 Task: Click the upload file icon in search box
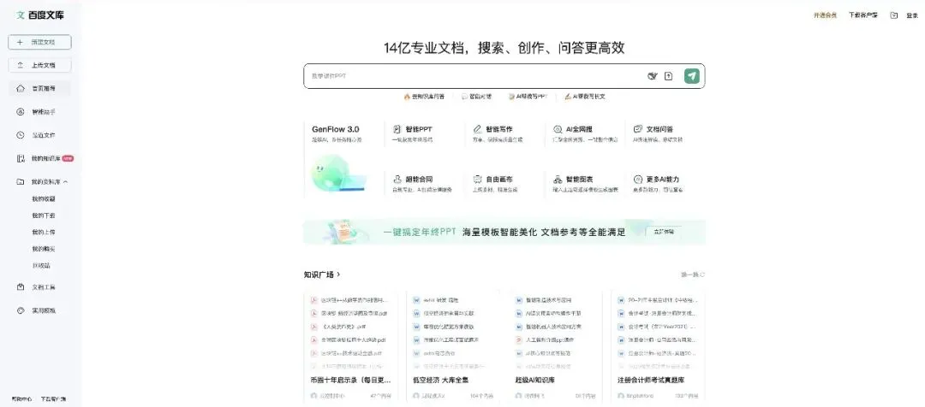point(668,76)
